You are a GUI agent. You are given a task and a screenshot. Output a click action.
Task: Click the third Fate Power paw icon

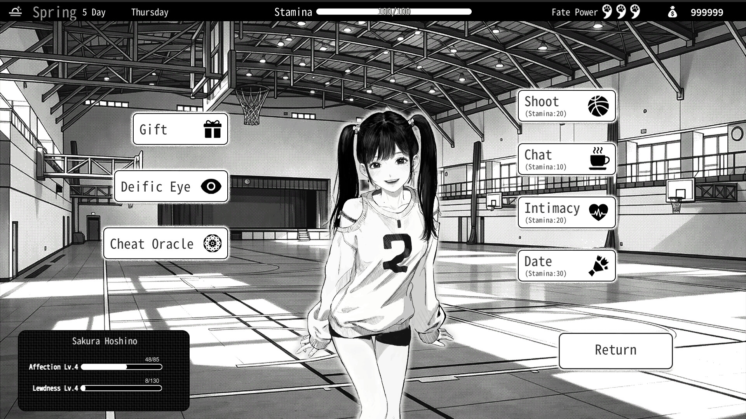click(635, 12)
